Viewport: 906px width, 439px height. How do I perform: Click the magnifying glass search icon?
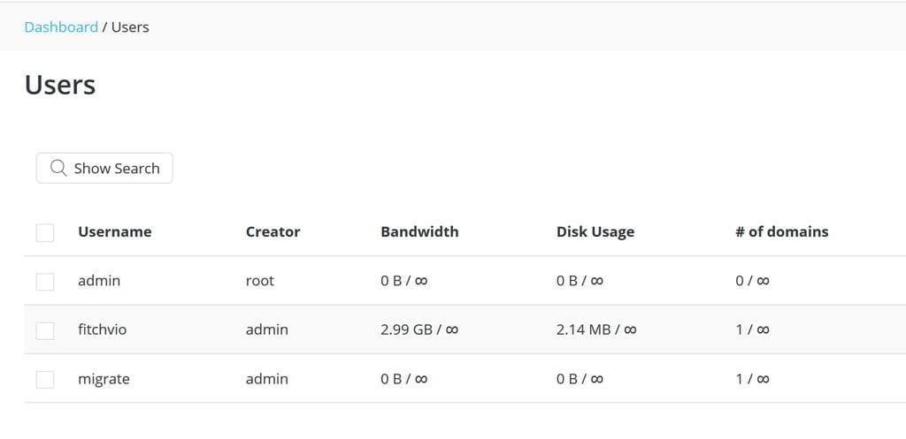click(58, 168)
